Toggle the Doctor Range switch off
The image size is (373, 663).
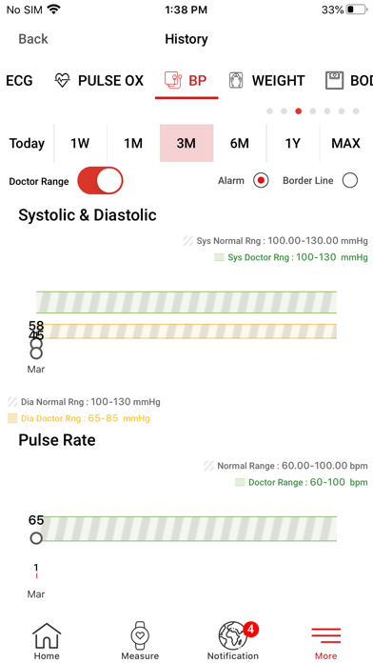pyautogui.click(x=100, y=181)
